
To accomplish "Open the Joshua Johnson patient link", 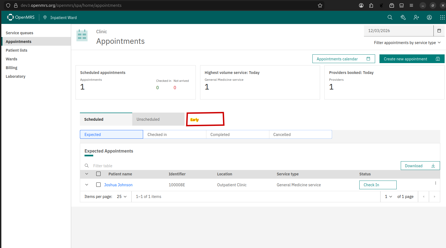I will pos(118,185).
